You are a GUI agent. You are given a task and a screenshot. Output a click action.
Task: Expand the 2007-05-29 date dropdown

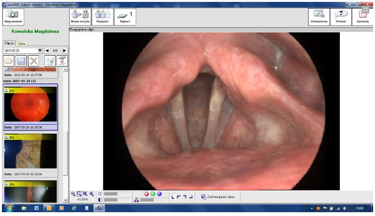pos(40,50)
